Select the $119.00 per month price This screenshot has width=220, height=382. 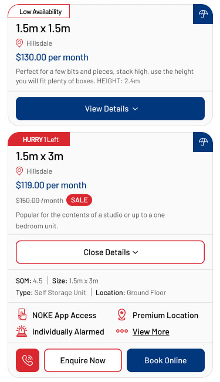point(51,185)
